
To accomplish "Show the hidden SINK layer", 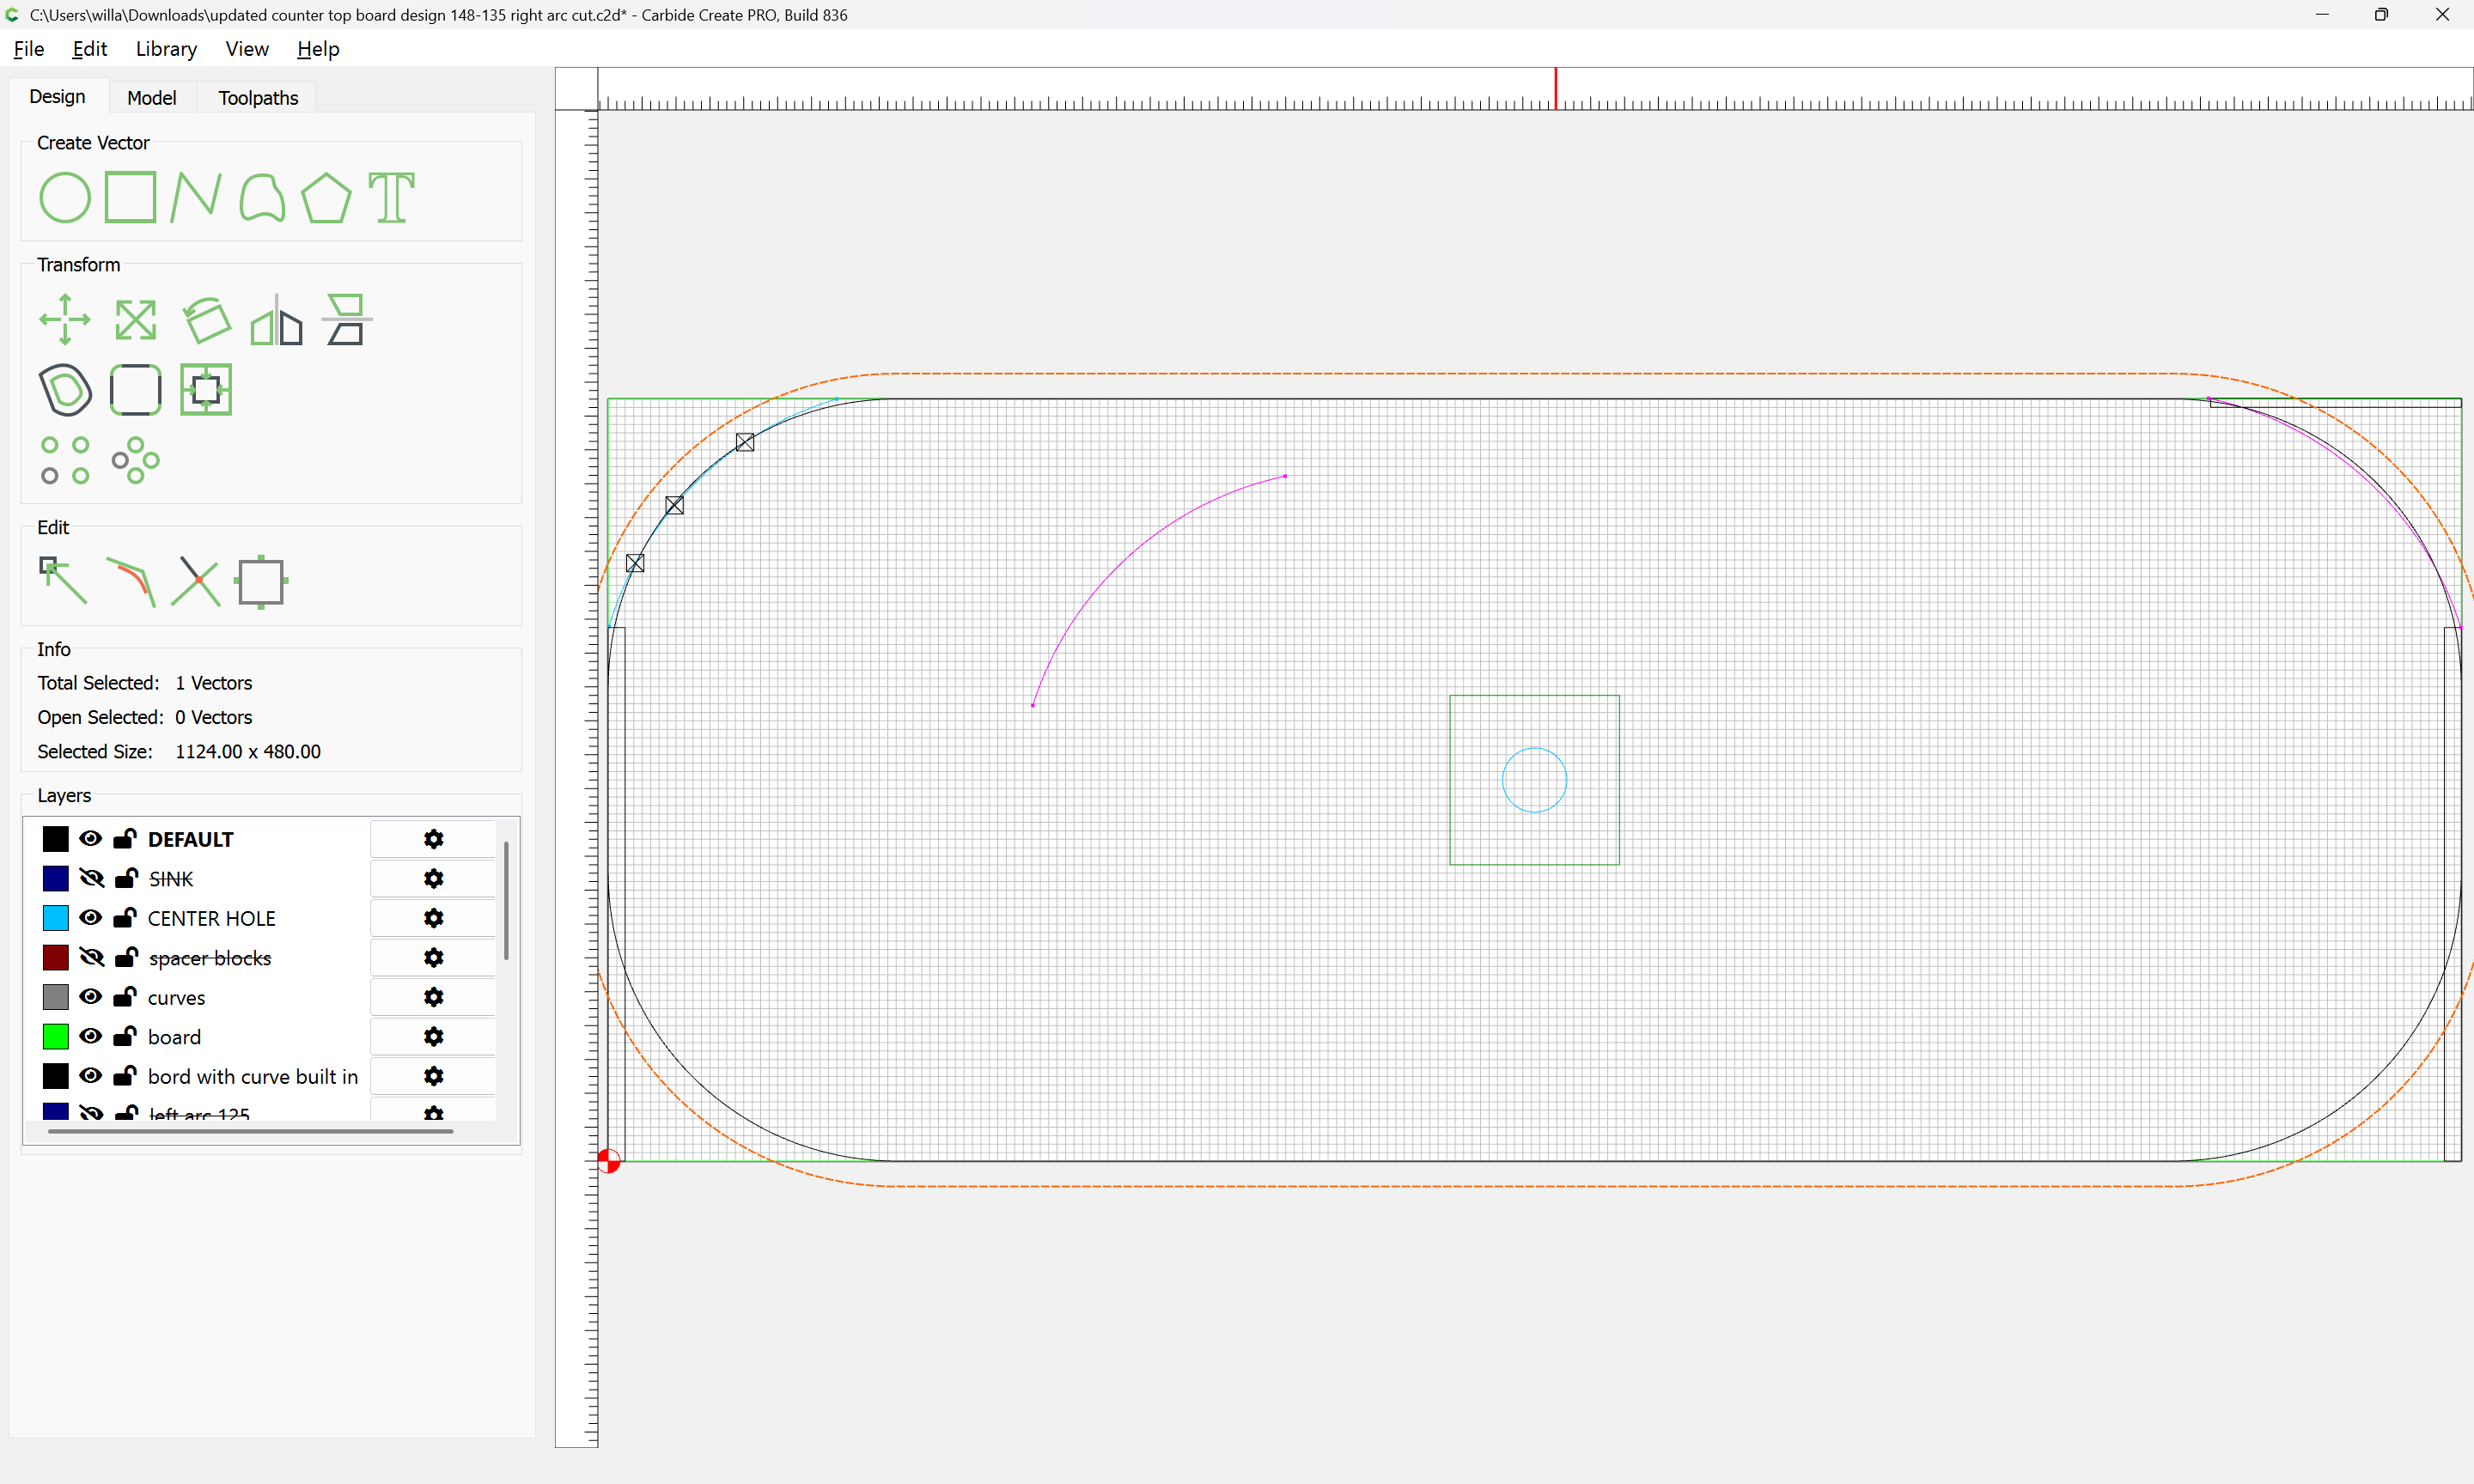I will pyautogui.click(x=91, y=878).
